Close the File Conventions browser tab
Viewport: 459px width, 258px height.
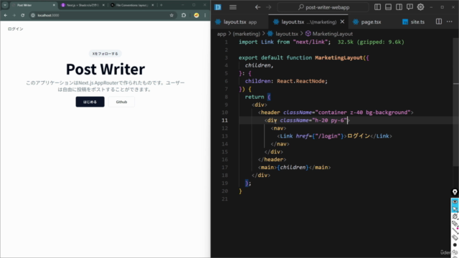click(153, 5)
